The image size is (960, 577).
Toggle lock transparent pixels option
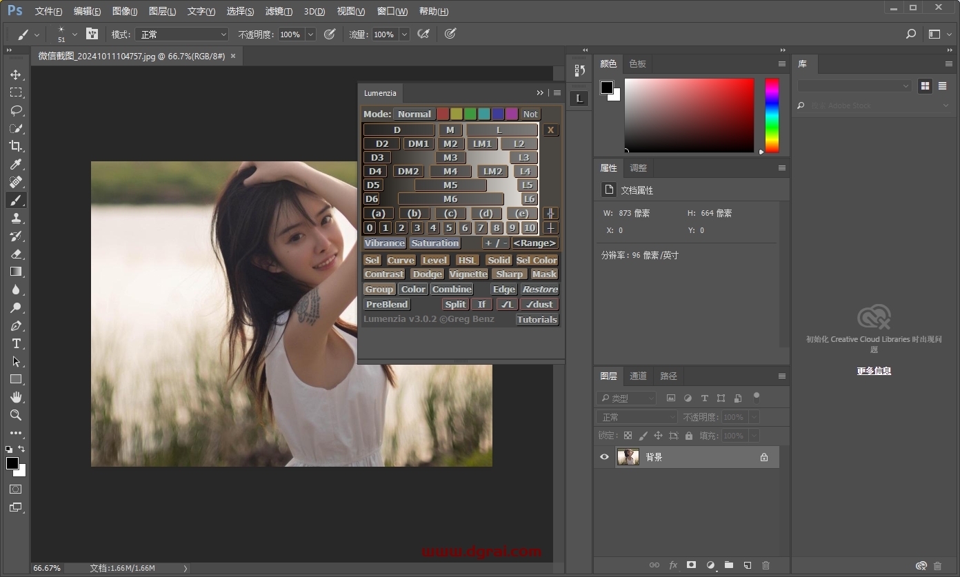(x=628, y=436)
